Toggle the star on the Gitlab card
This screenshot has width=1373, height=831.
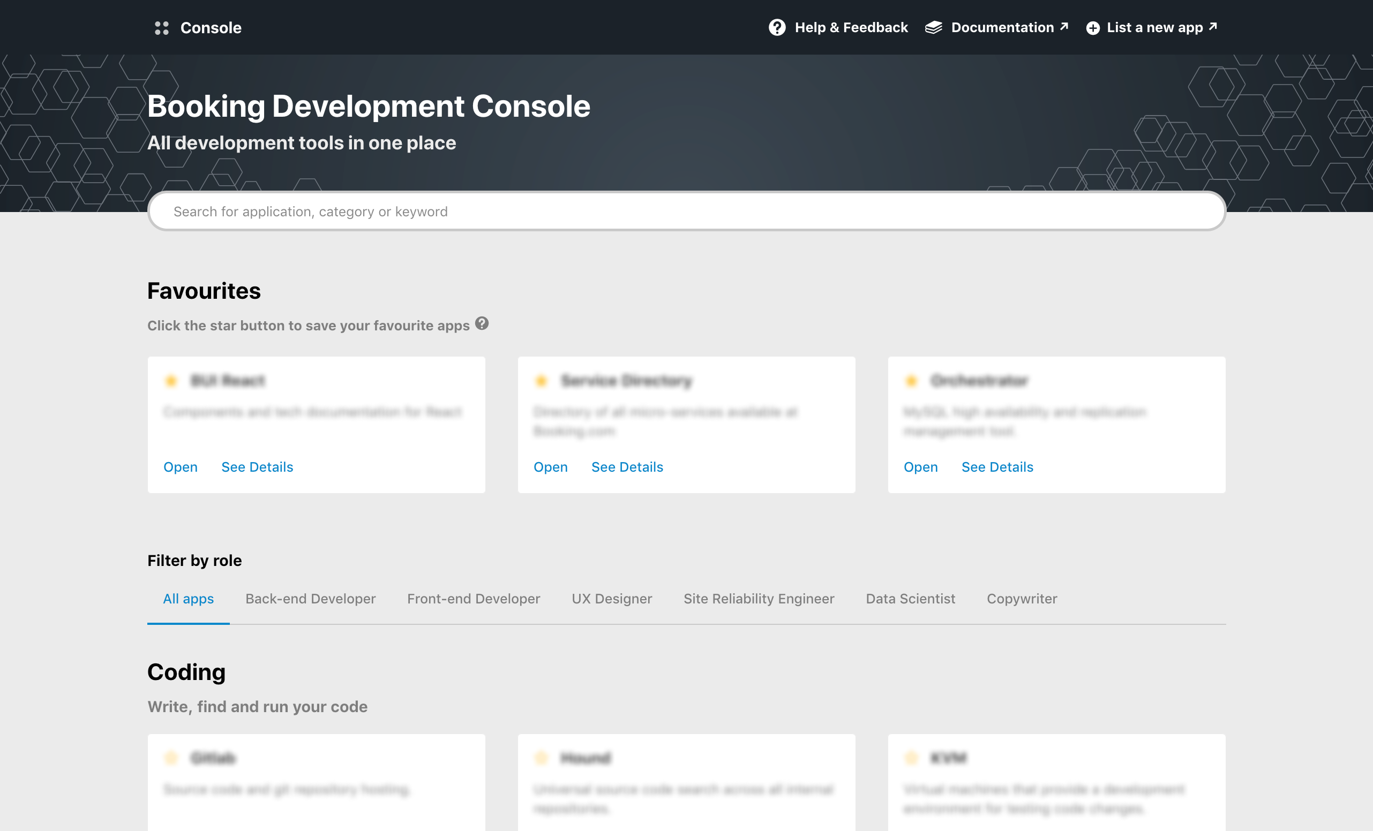tap(171, 758)
